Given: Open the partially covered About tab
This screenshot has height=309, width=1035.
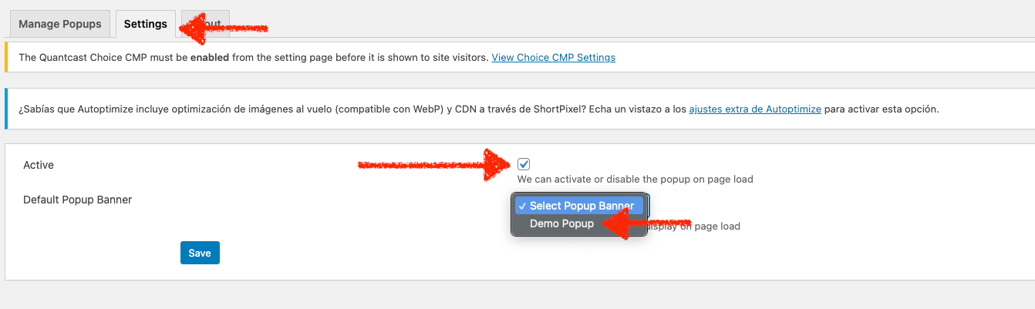Looking at the screenshot, I should tap(205, 24).
